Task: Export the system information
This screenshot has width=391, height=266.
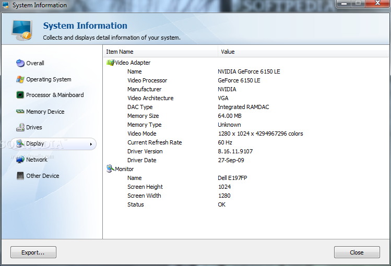Action: coord(33,252)
